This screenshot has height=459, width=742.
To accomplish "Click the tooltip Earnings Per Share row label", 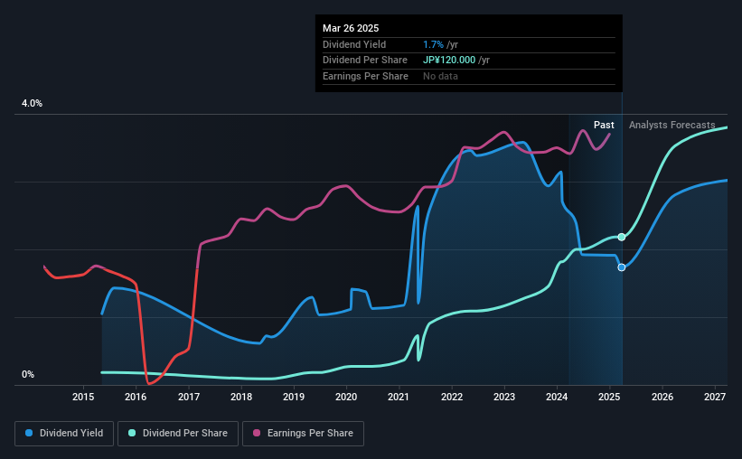I will point(365,76).
